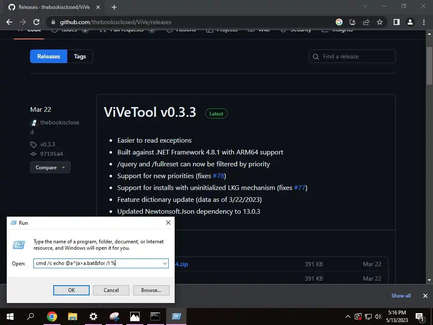This screenshot has height=325, width=433.
Task: Open commit 97195a4 link
Action: (52, 154)
